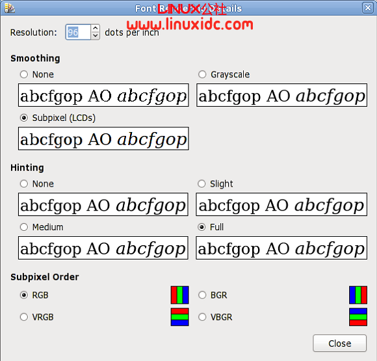Close the dialog with the Close button
The height and width of the screenshot is (361, 377).
point(340,343)
